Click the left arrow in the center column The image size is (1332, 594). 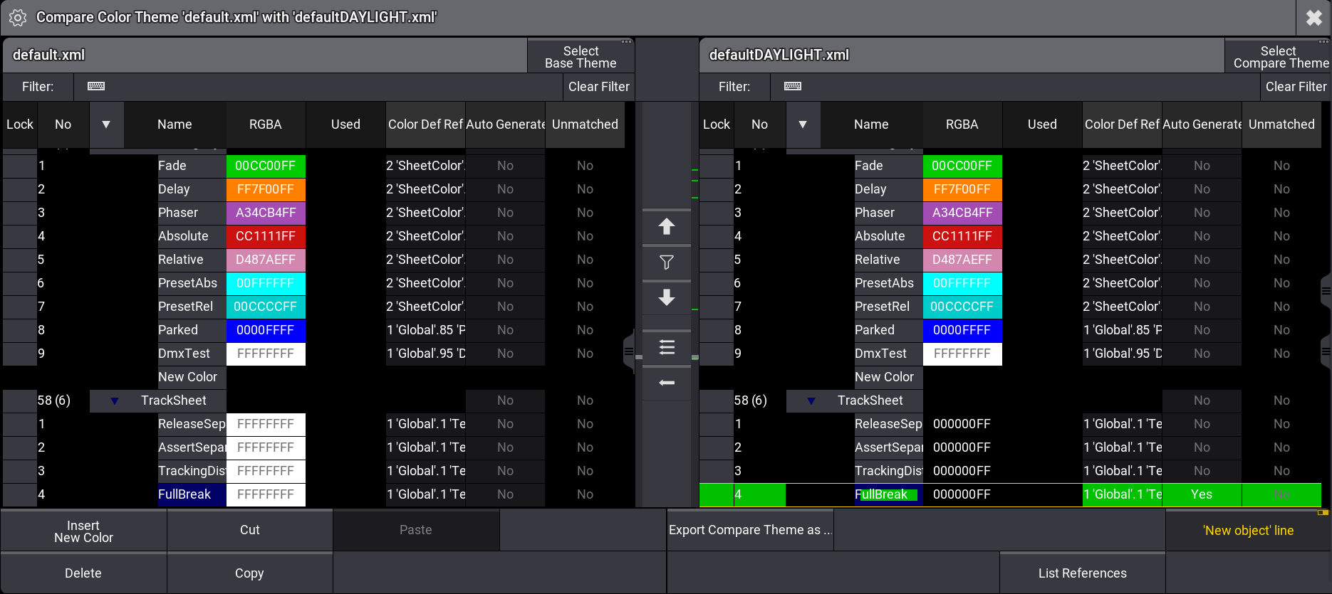coord(666,383)
